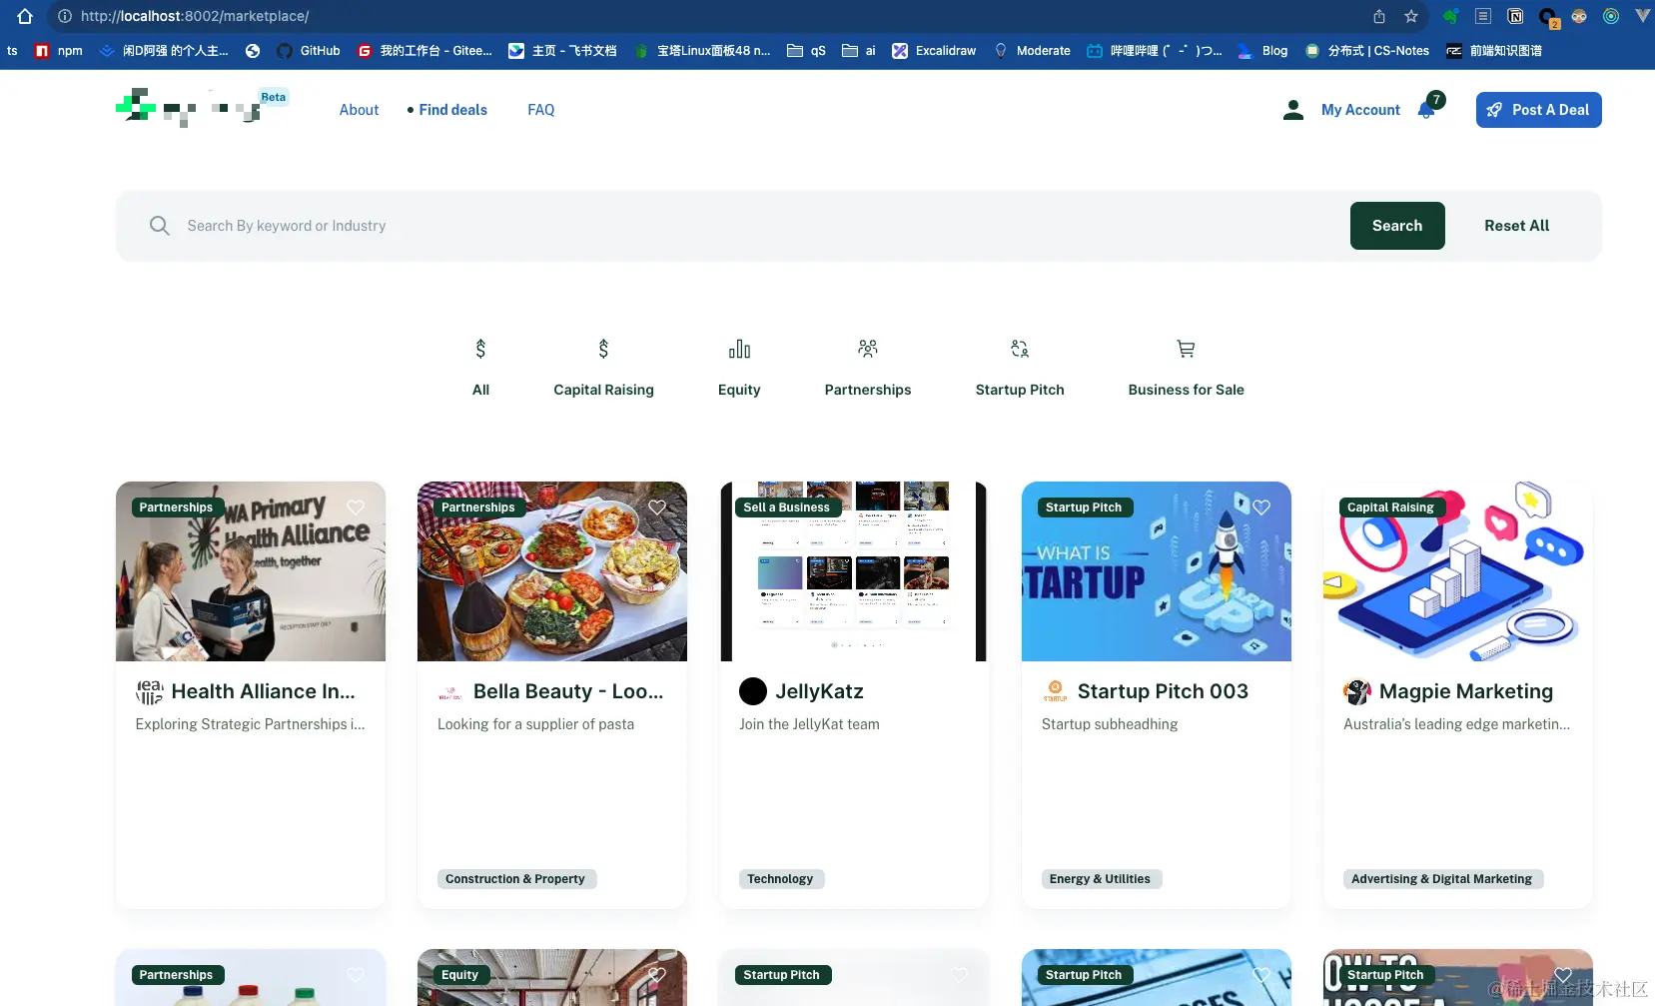The height and width of the screenshot is (1006, 1655).
Task: Click the share icon in the address bar
Action: (x=1379, y=16)
